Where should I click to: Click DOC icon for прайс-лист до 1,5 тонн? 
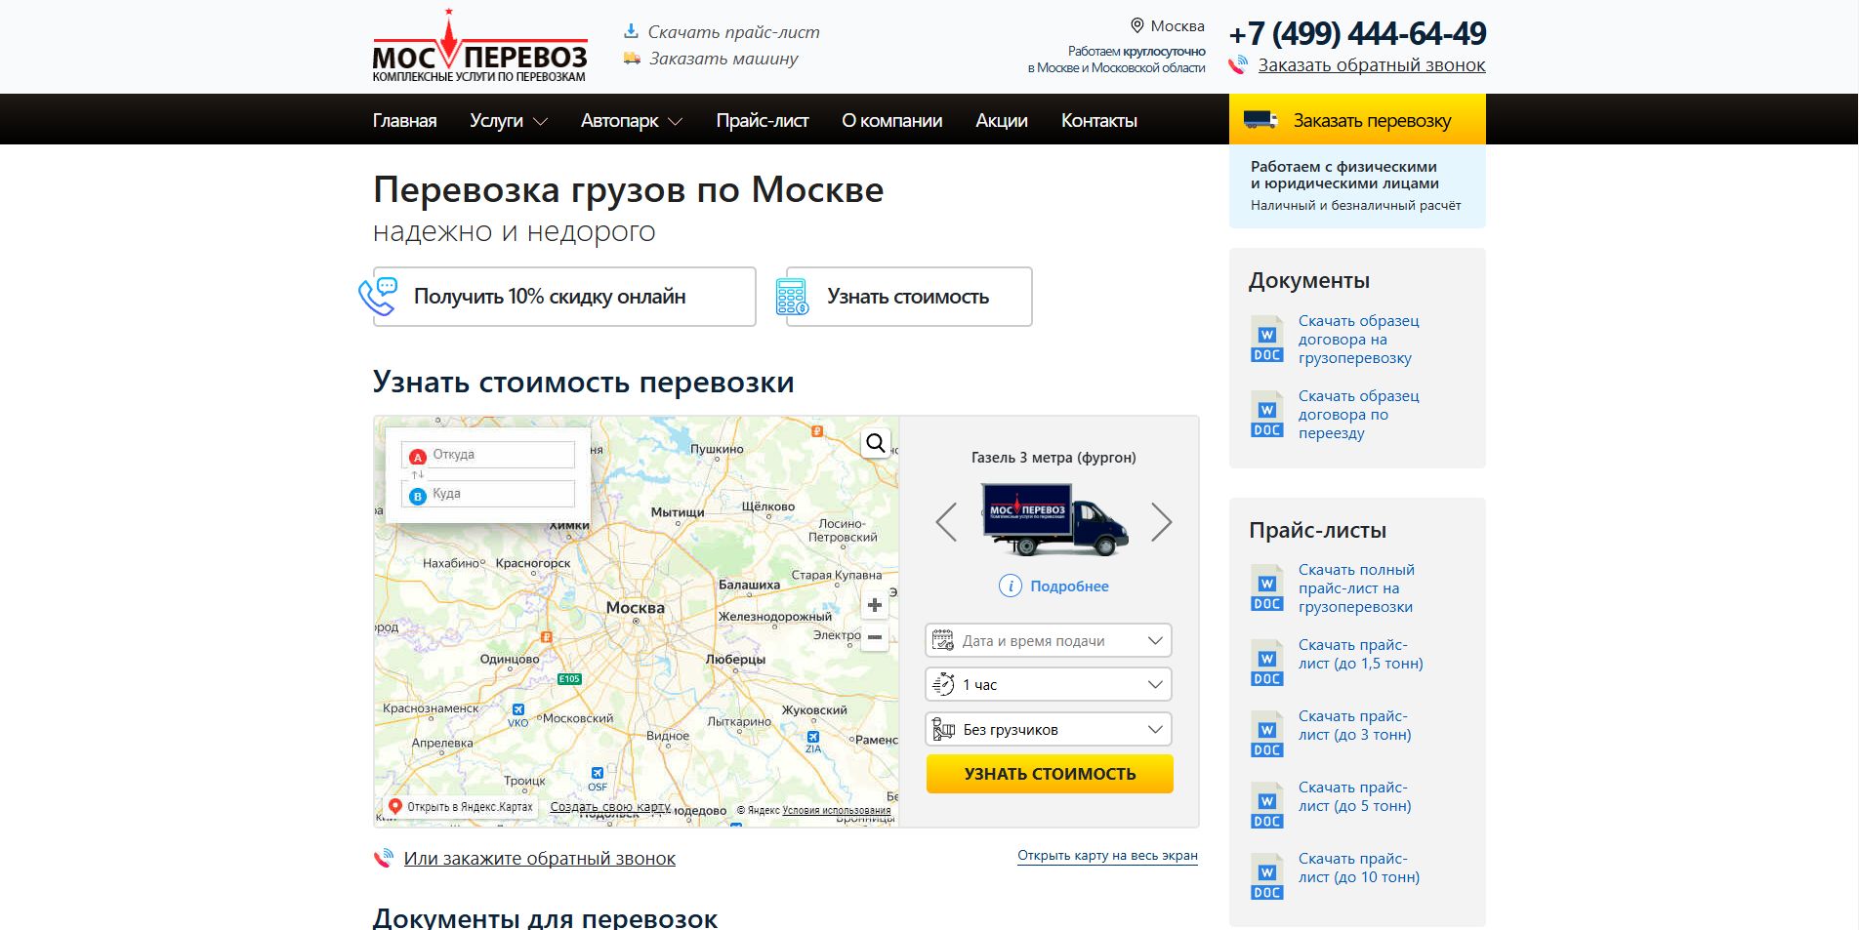[x=1267, y=663]
